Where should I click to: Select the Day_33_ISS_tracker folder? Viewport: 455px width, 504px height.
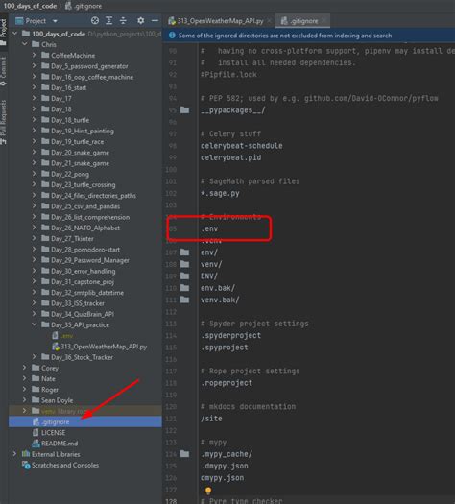(x=73, y=303)
